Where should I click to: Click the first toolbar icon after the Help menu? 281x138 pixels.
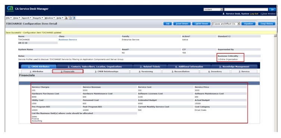[x=66, y=18]
